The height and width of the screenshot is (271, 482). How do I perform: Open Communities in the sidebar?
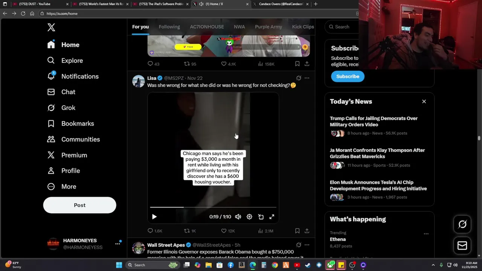click(x=73, y=139)
